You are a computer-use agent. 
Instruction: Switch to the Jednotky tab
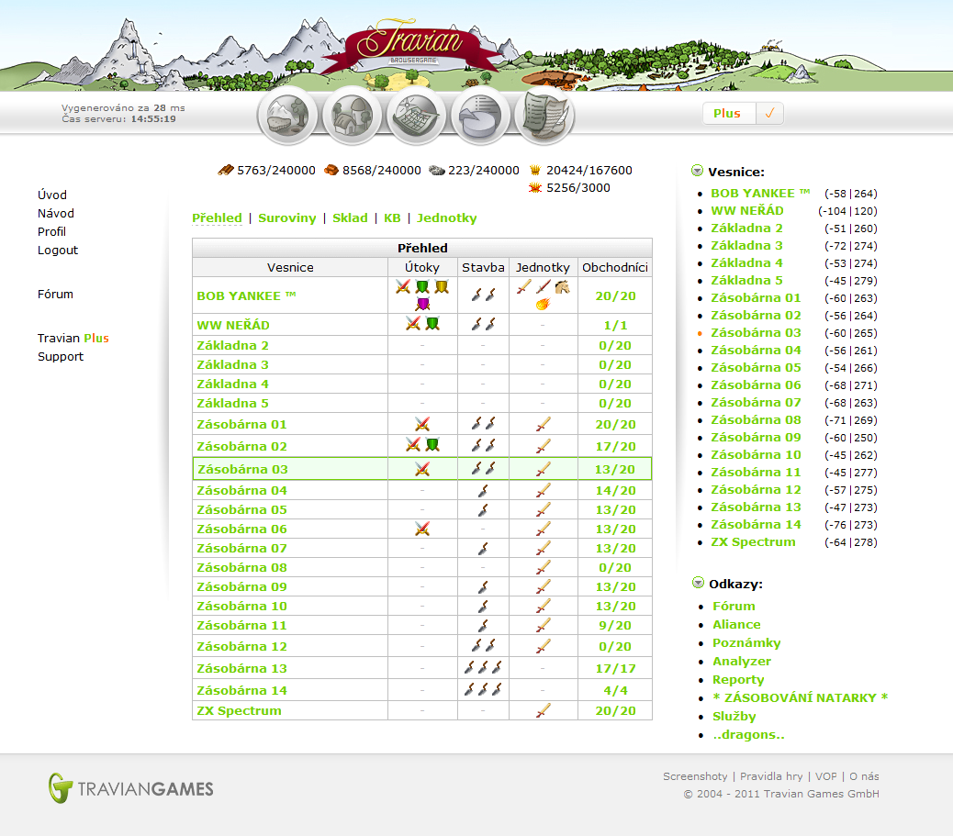[x=446, y=218]
